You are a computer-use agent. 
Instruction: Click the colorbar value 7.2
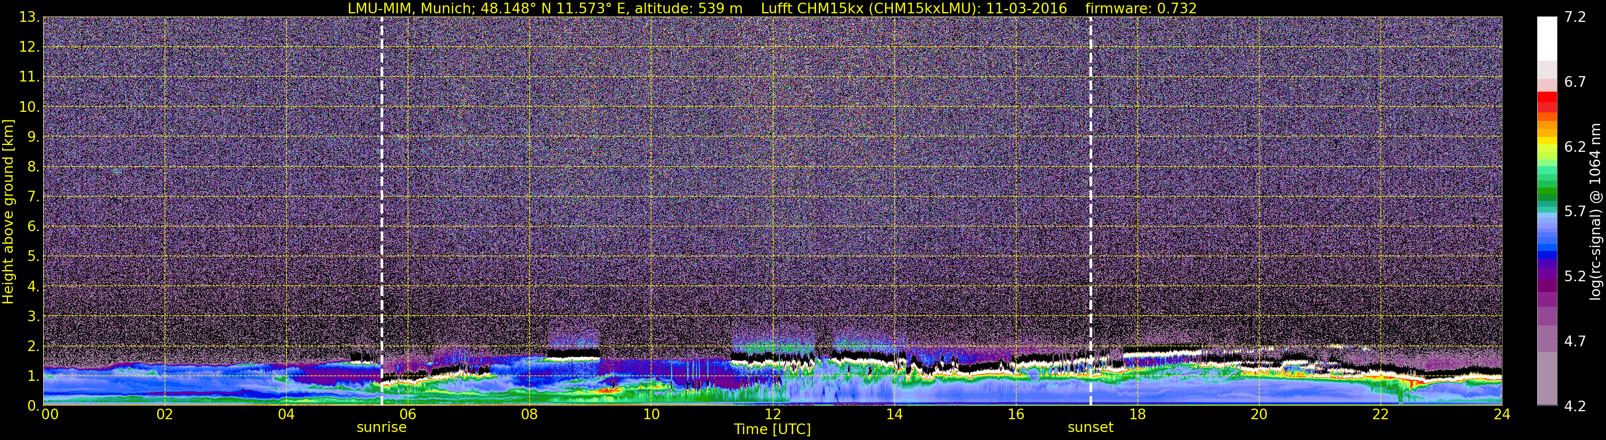(1575, 18)
